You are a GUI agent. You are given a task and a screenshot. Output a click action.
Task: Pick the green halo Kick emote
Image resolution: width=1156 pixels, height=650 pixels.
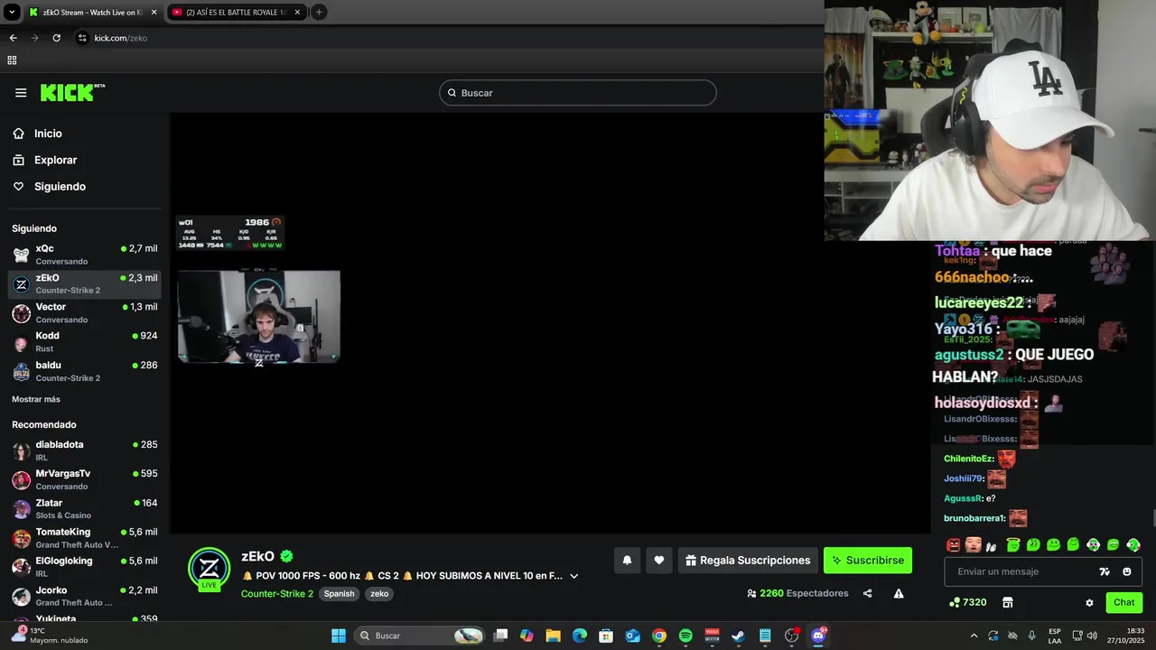coord(1013,544)
